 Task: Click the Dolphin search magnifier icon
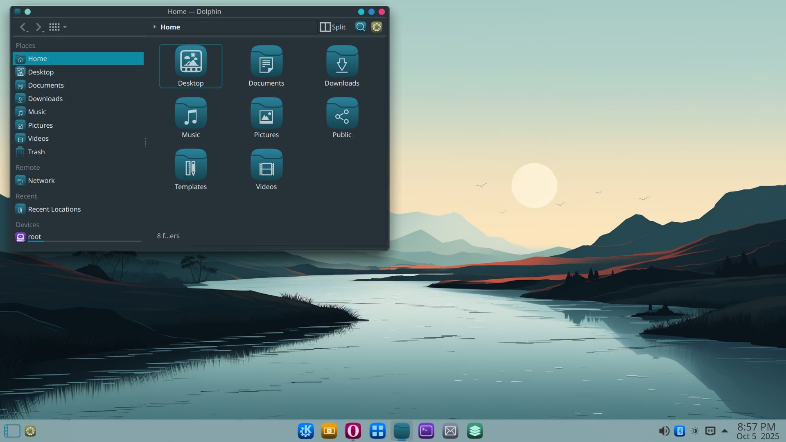pos(360,27)
